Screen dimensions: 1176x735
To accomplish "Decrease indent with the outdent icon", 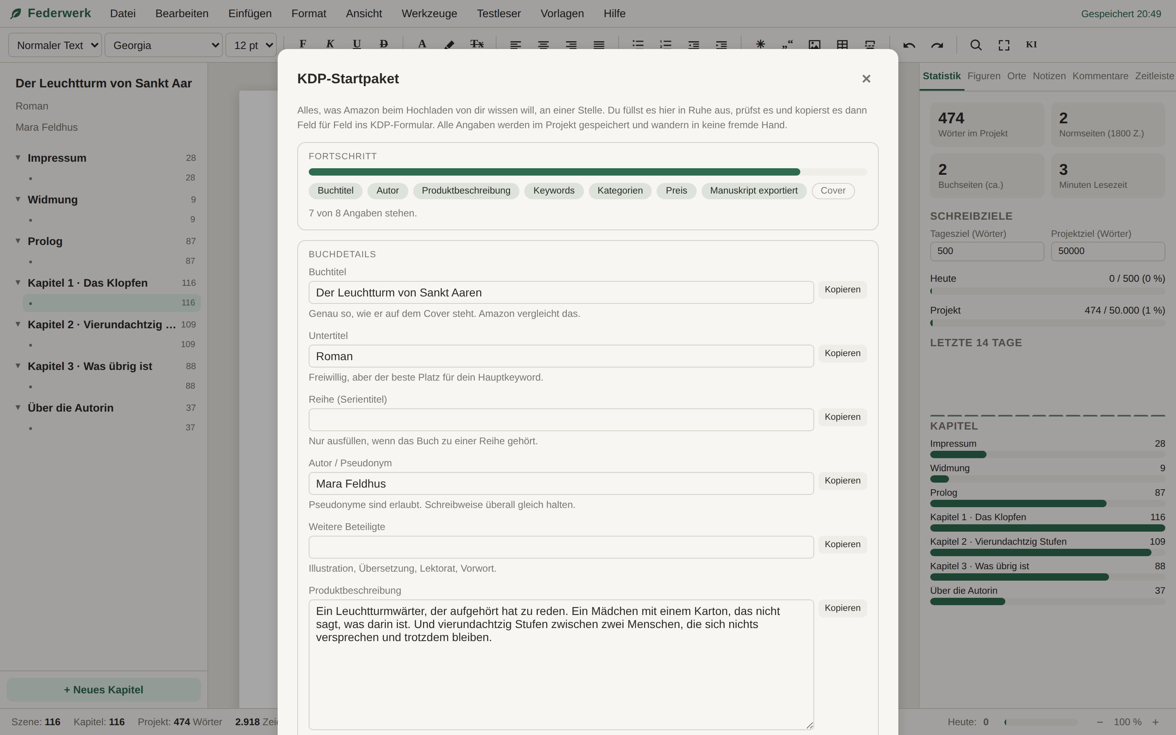I will pos(693,45).
